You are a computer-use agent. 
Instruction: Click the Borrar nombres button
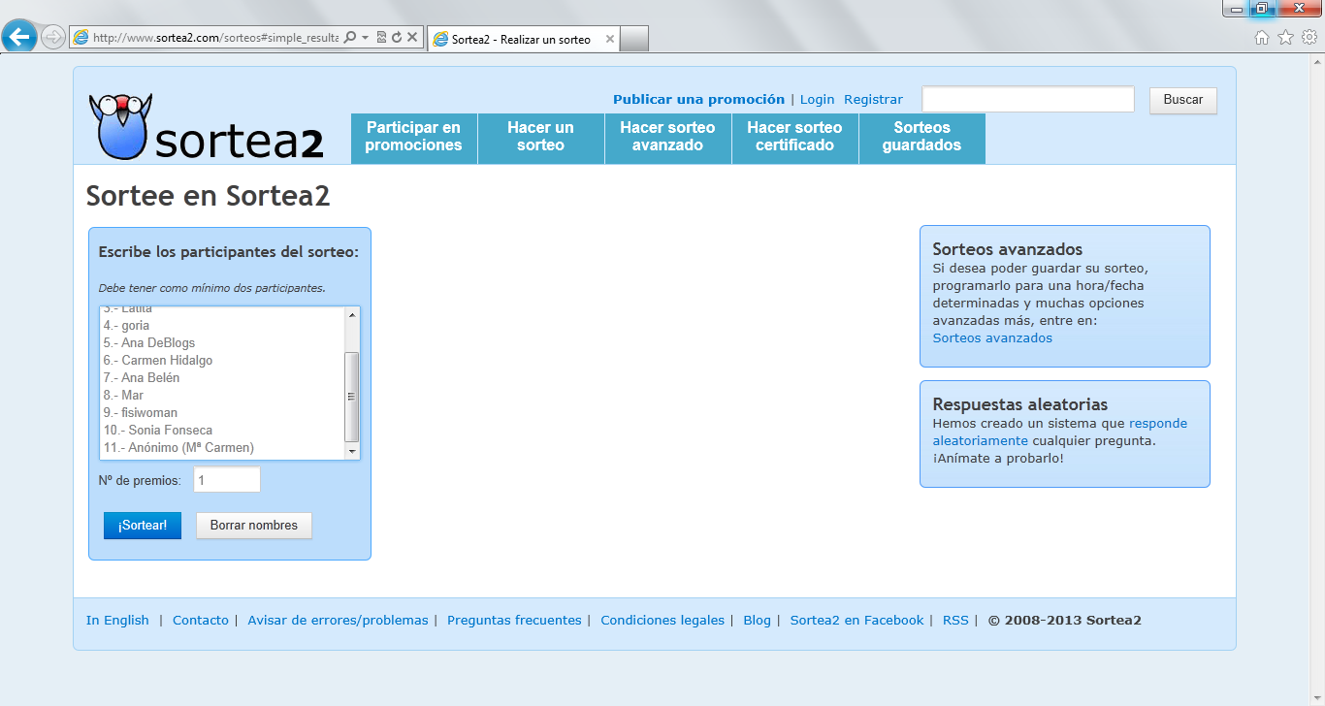click(254, 526)
